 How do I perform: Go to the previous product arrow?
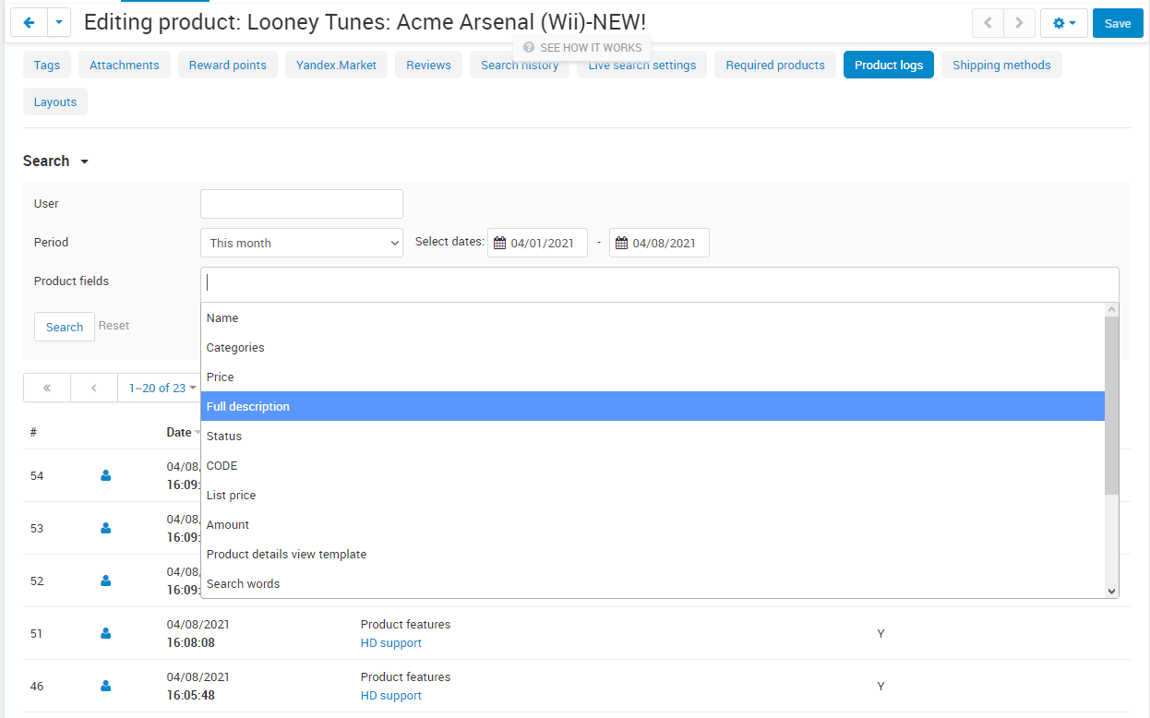point(988,23)
